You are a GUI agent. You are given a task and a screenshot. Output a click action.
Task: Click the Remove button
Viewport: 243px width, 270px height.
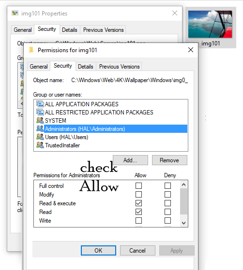[x=169, y=160]
